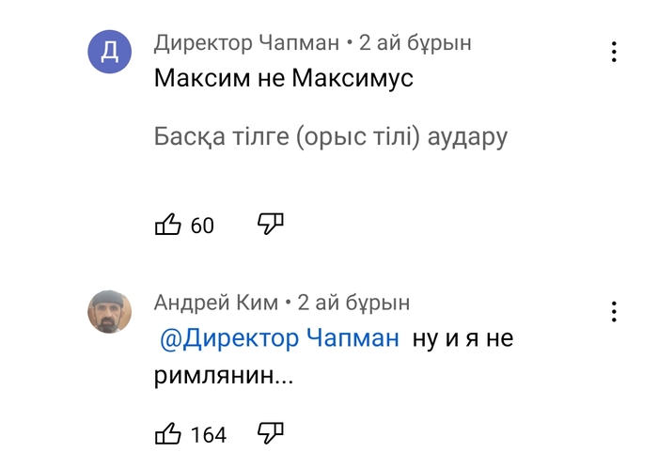Viewport: 658px width, 468px height.
Task: Open options menu for Директор Чапман's comment
Action: tap(614, 52)
